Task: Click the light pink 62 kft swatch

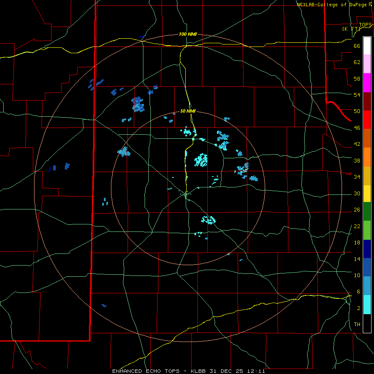Action: click(x=367, y=64)
